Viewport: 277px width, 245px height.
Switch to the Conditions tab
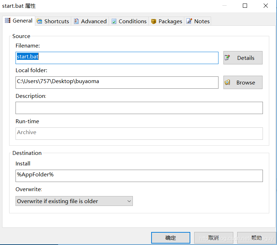coord(129,21)
